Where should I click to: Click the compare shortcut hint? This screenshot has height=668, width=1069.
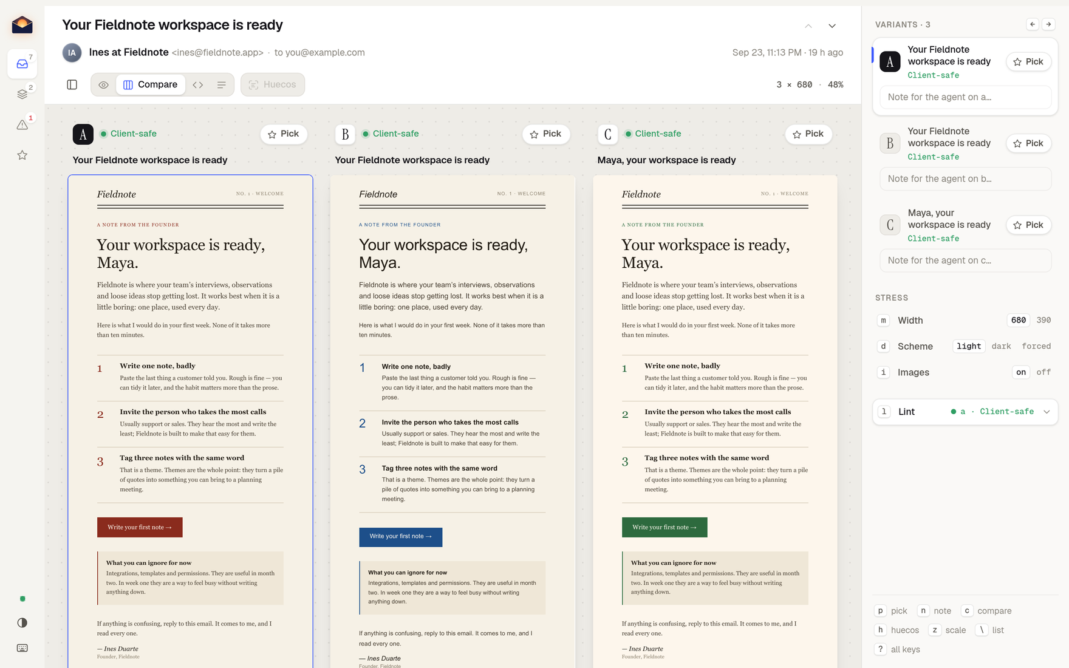986,611
